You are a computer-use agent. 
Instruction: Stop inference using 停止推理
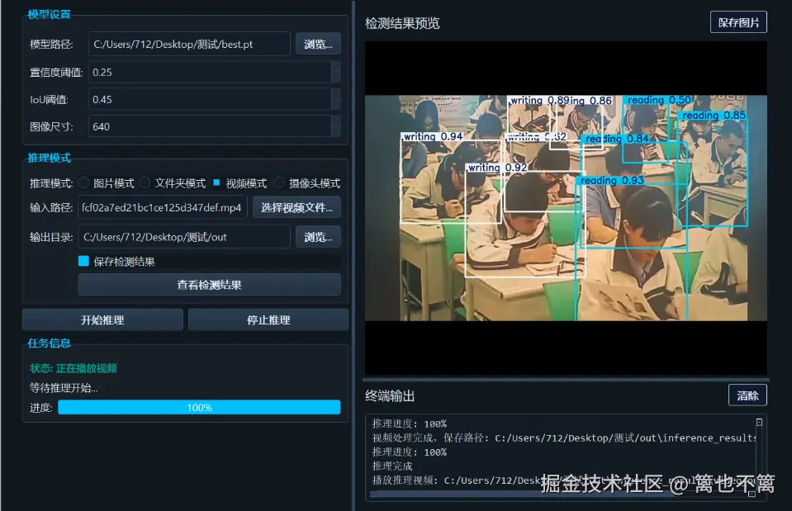pos(268,319)
